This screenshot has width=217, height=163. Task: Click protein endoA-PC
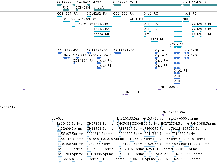(x=104, y=55)
